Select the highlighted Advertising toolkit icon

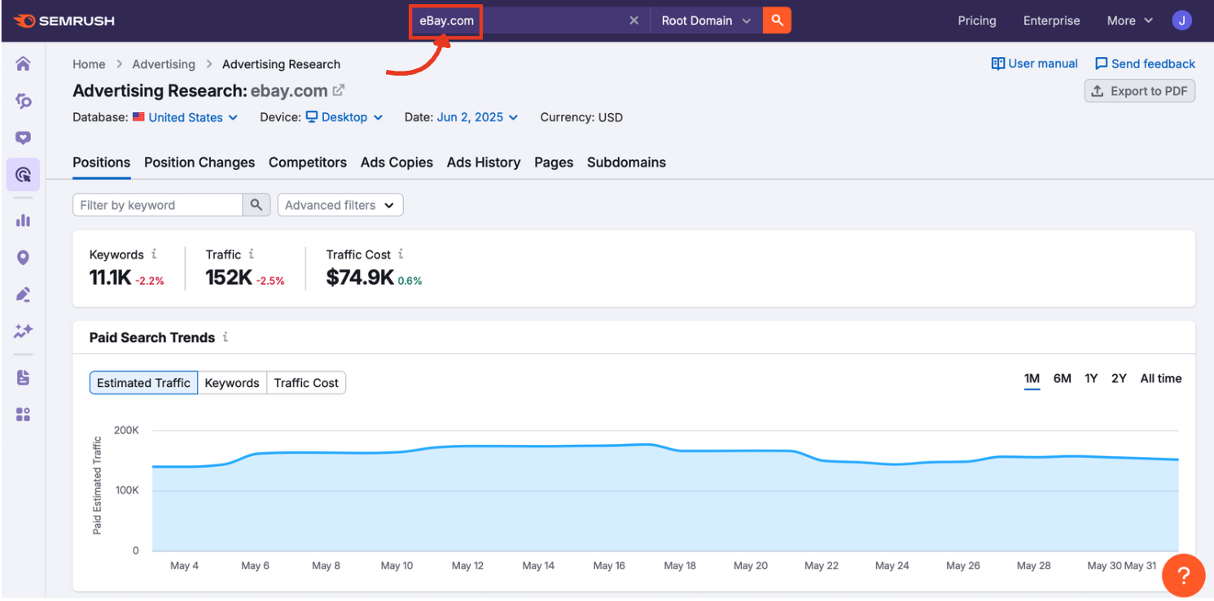(23, 174)
